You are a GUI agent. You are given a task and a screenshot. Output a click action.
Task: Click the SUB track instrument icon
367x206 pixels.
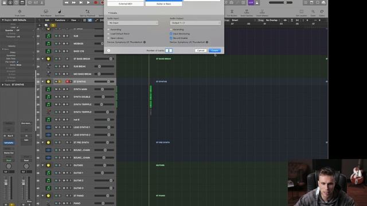coord(48,36)
